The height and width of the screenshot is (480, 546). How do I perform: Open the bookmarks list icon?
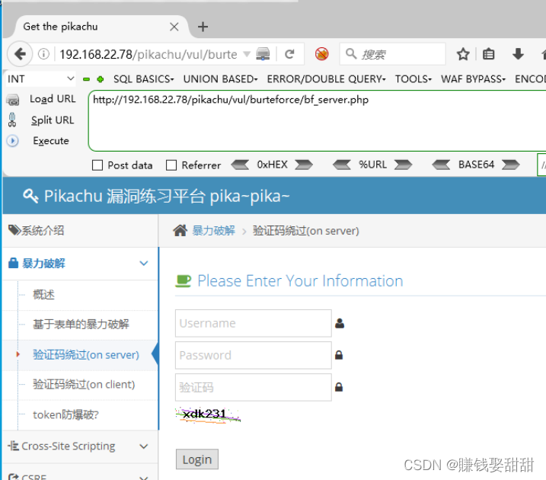point(488,54)
